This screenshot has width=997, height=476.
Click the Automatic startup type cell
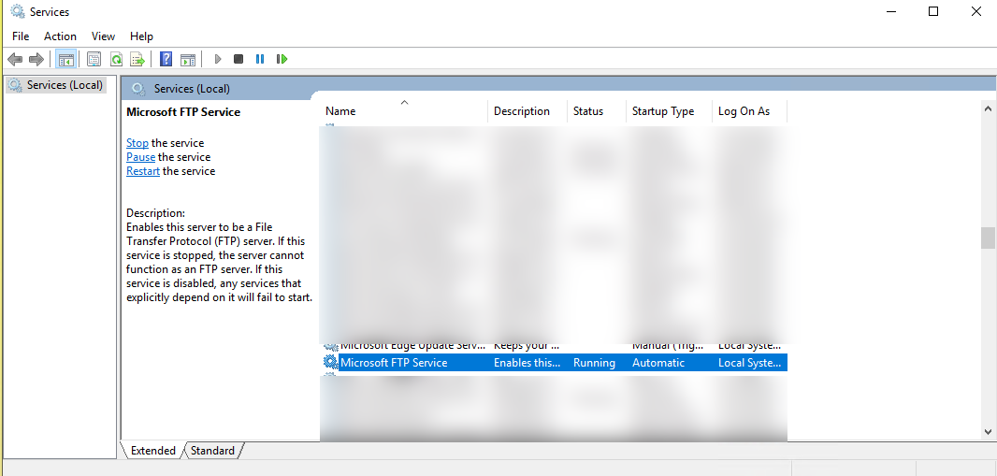(x=658, y=363)
